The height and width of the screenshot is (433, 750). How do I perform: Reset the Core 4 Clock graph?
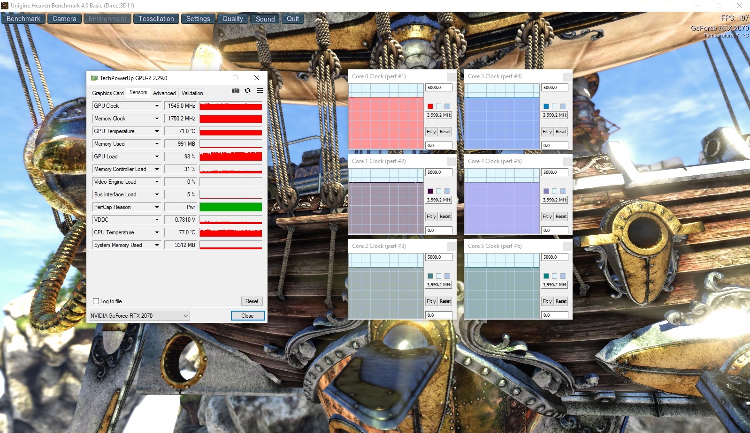561,216
